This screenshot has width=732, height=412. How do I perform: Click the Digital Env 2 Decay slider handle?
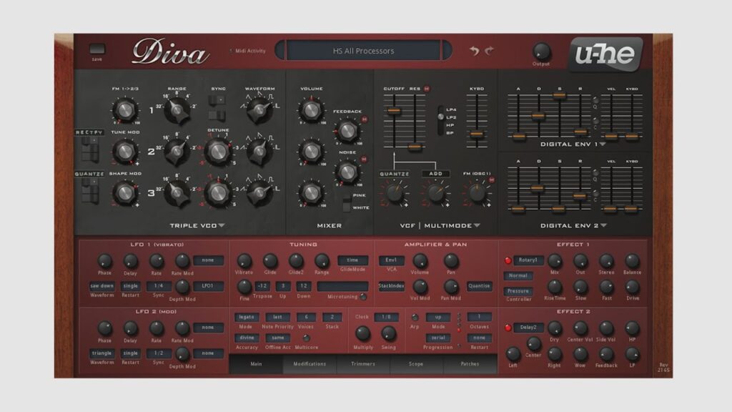[538, 188]
